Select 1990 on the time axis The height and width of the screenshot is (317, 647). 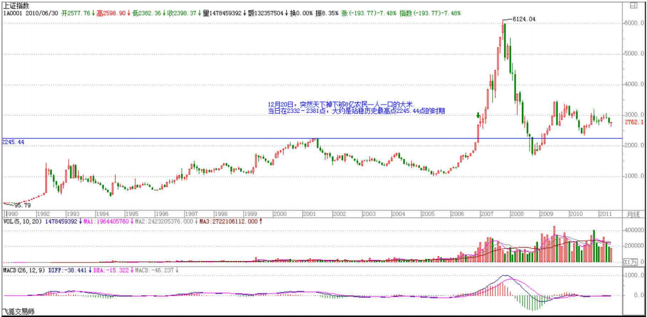point(12,214)
